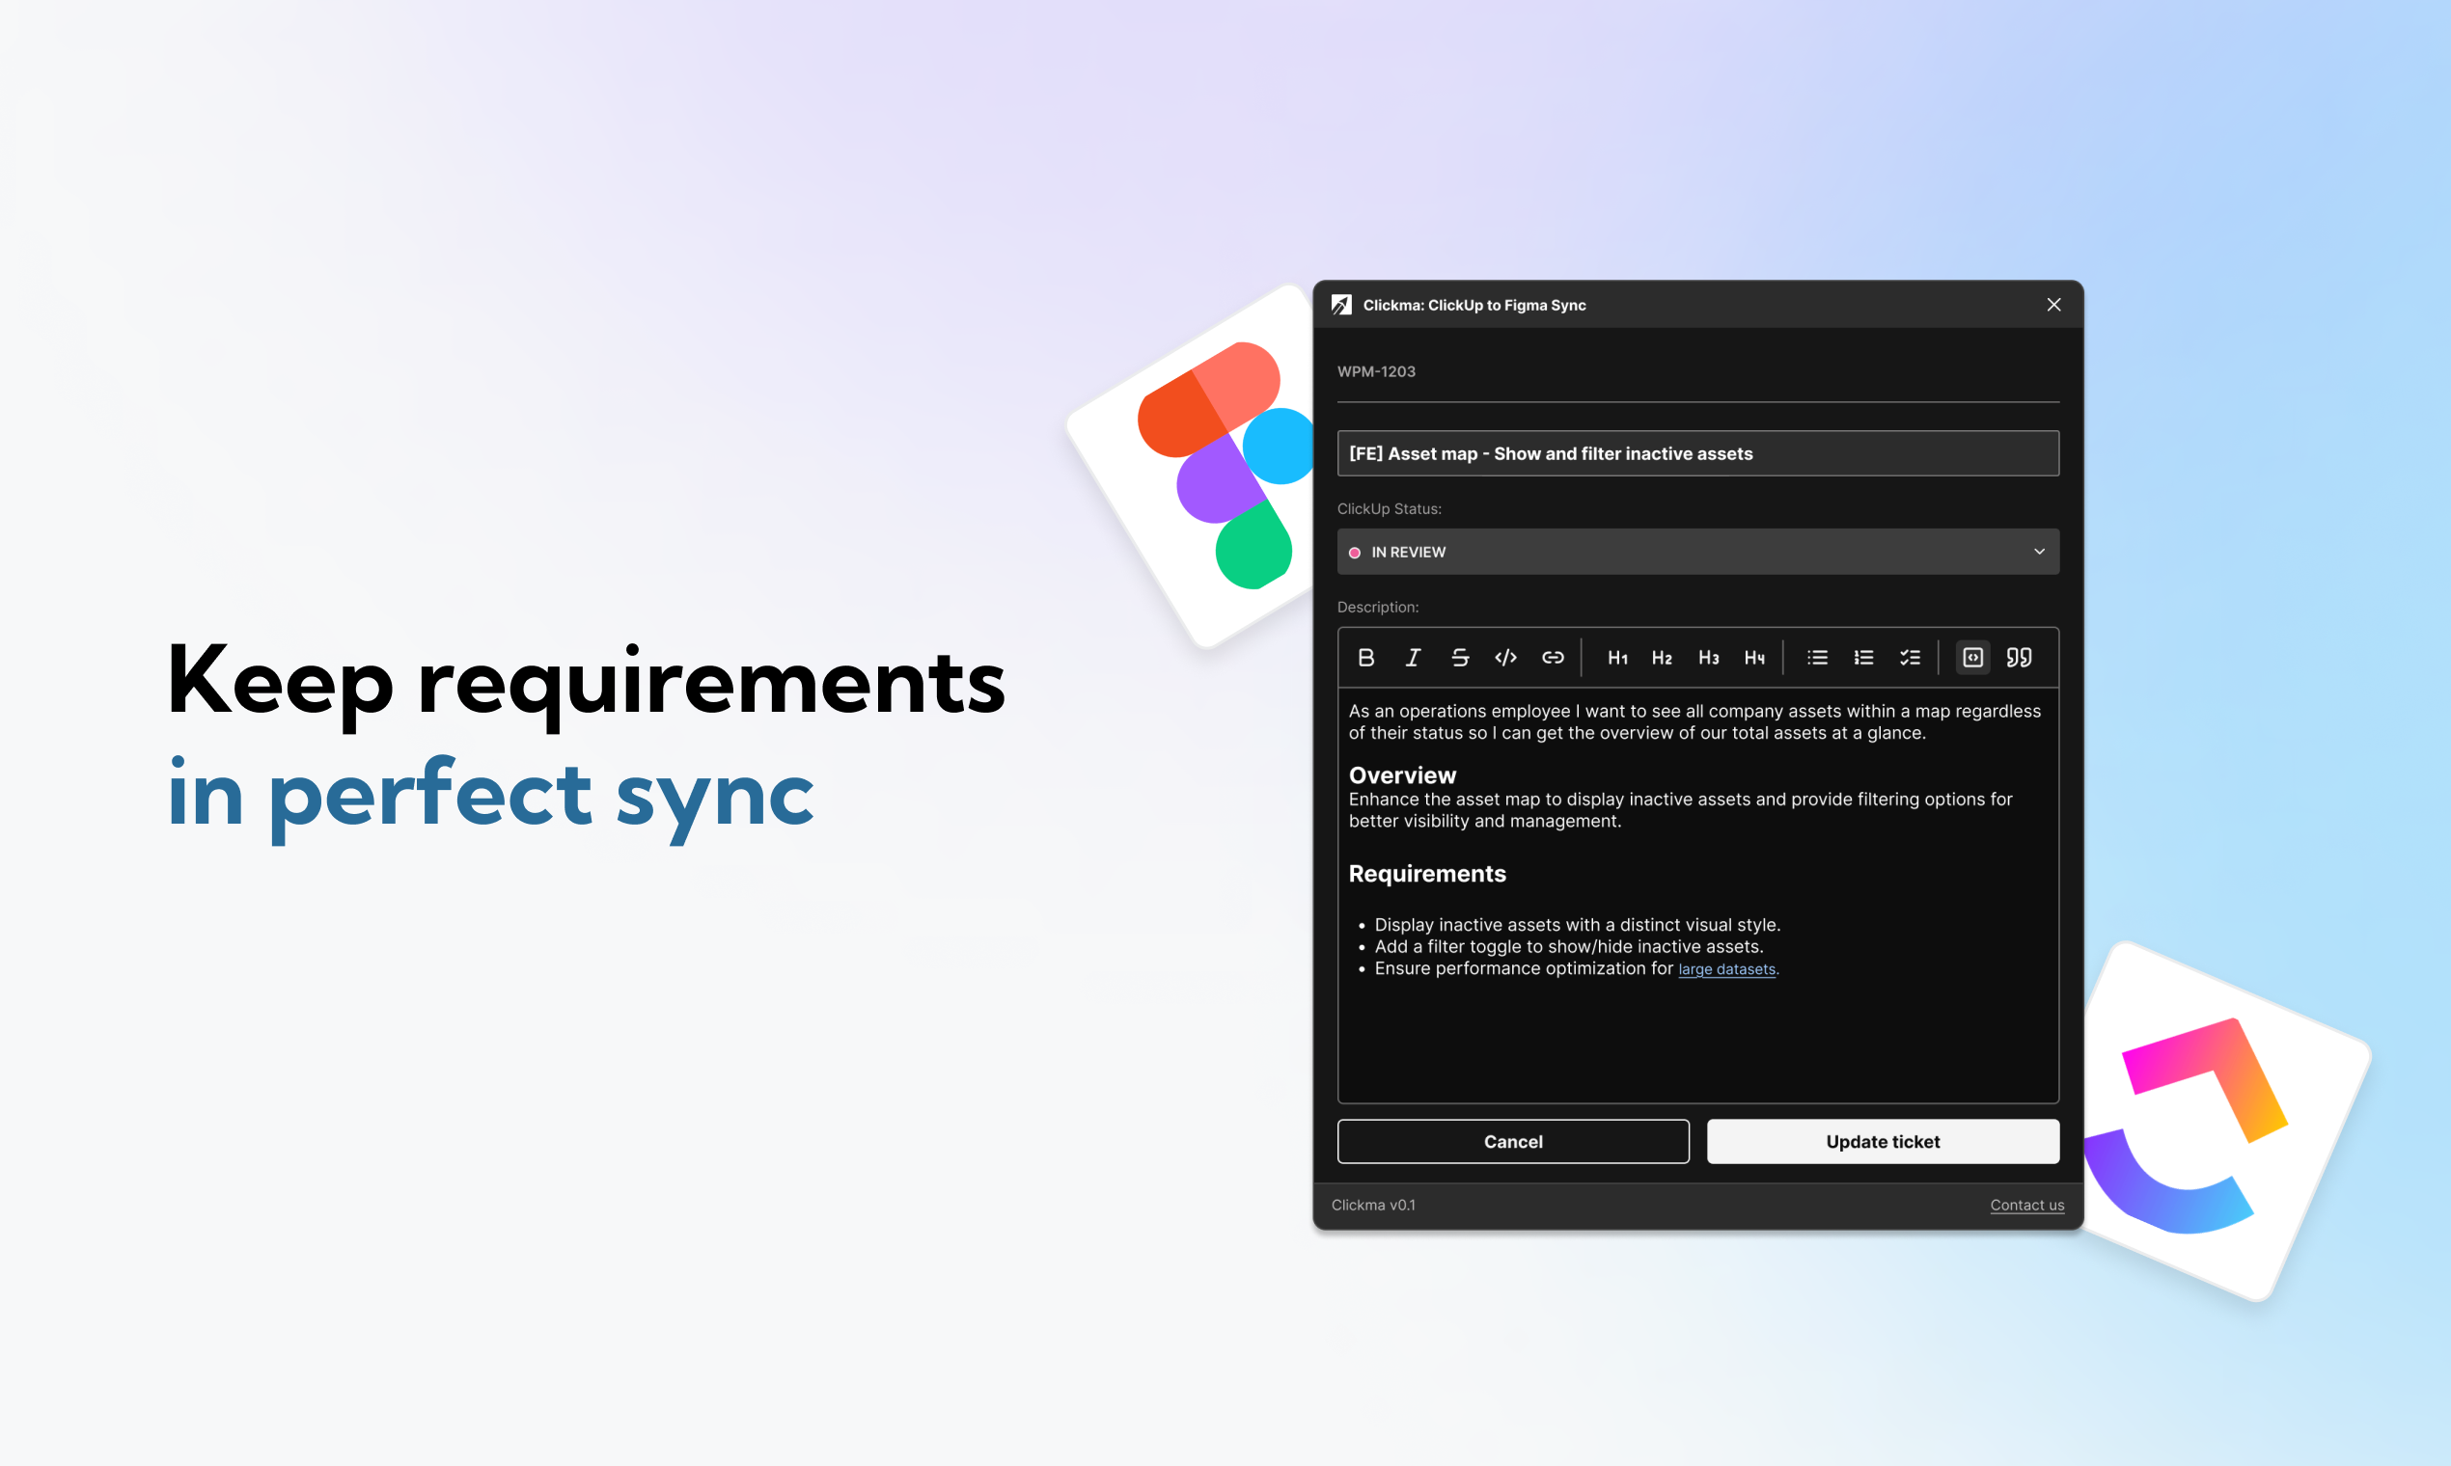Viewport: 2451px width, 1466px height.
Task: Click the ticket title input field
Action: click(1698, 453)
